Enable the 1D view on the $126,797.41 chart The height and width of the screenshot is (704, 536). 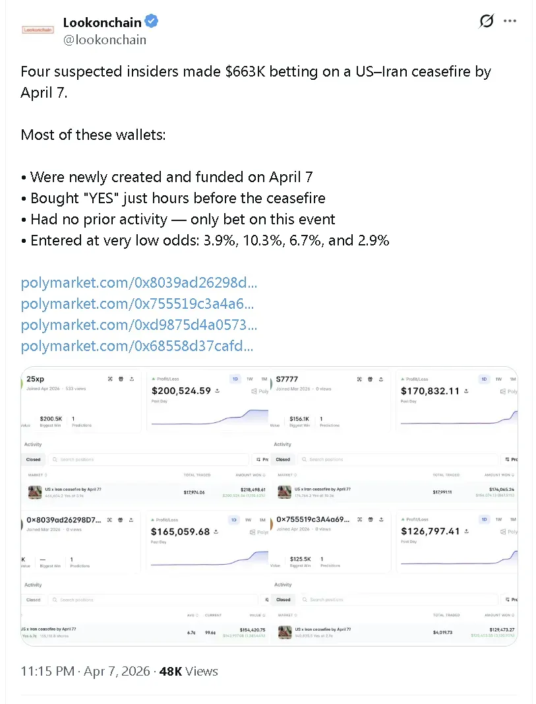point(484,520)
